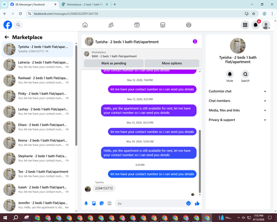Expand Privacy & support section

pos(238,120)
